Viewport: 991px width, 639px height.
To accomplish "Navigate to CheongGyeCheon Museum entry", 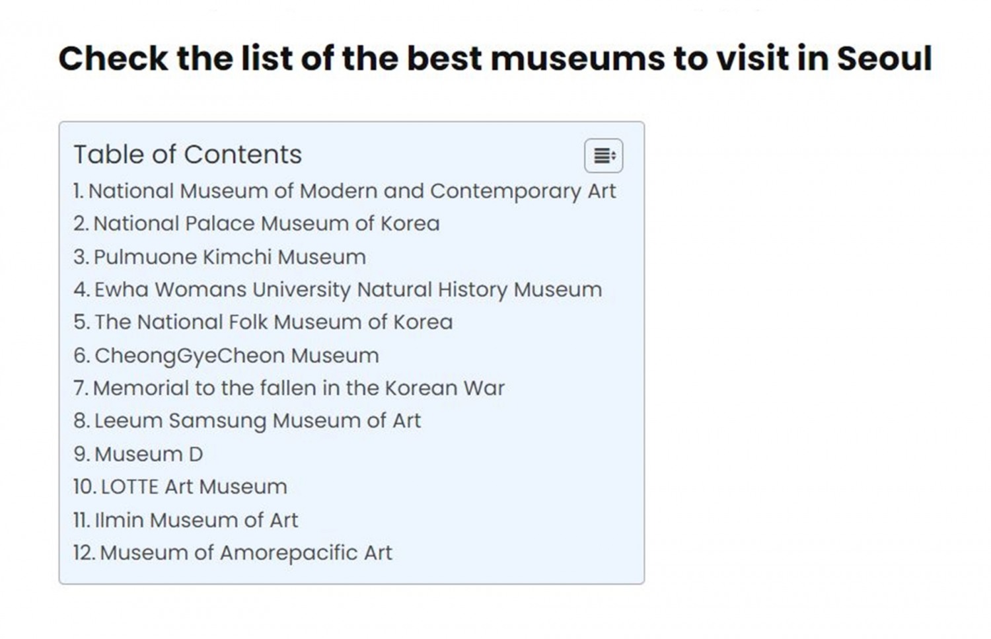I will [237, 356].
